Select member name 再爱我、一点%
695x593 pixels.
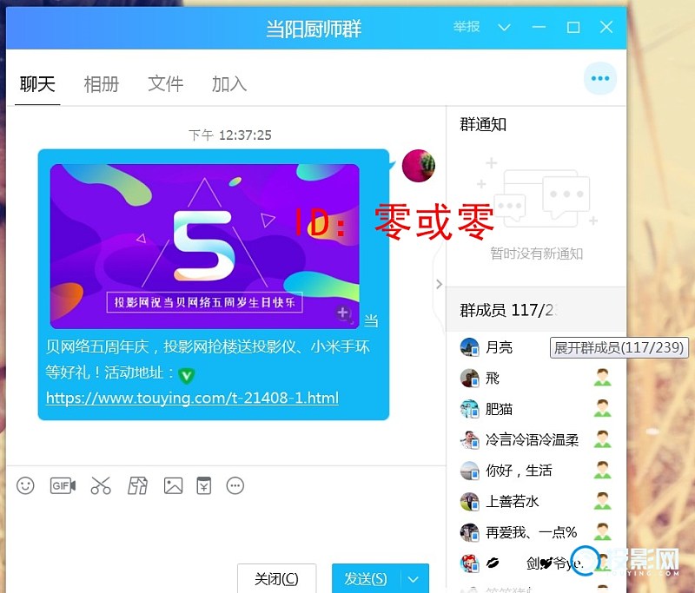[532, 532]
